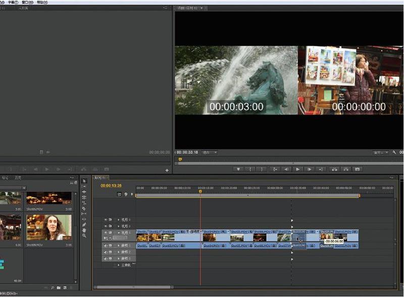Open the 字幕(T) menu

point(13,3)
